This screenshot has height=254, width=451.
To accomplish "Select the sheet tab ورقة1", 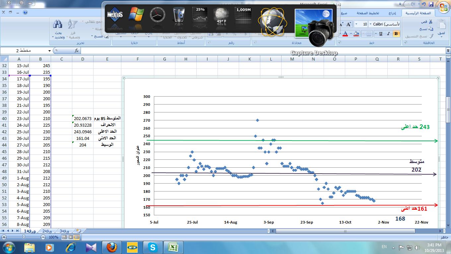I will point(30,231).
